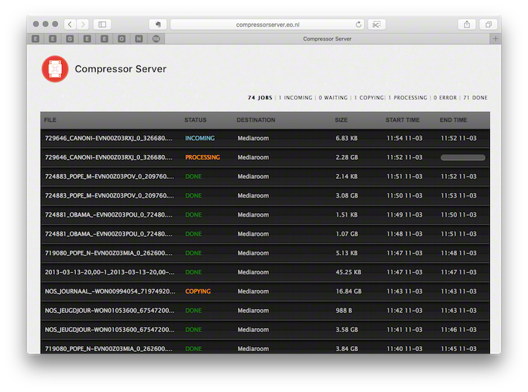This screenshot has width=528, height=392.
Task: Click the 1.07 GB size cell
Action: tap(347, 234)
